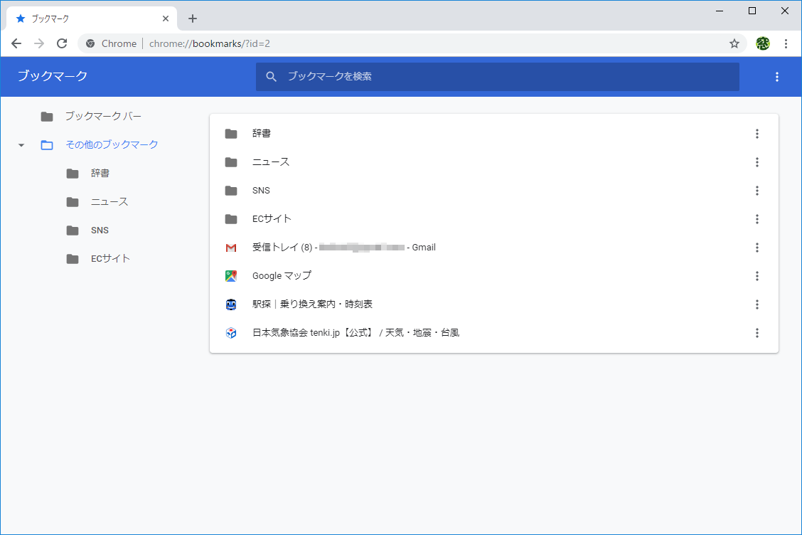Click the tenki.jp weather favicon

231,332
